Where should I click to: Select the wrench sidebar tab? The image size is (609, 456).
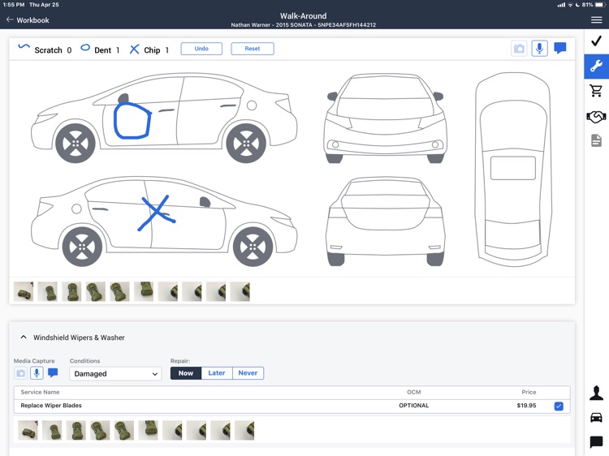pos(597,66)
